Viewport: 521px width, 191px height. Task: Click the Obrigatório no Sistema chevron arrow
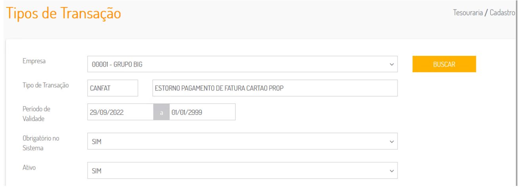click(x=392, y=141)
